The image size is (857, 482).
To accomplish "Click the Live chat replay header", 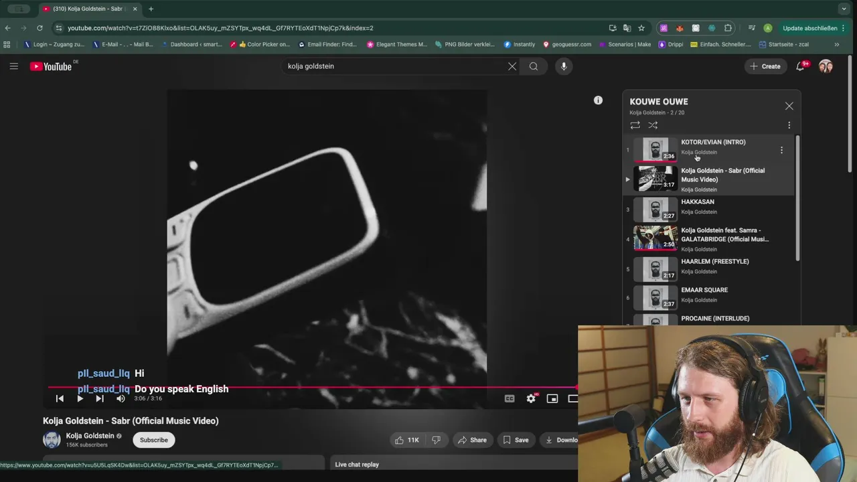I will [357, 465].
